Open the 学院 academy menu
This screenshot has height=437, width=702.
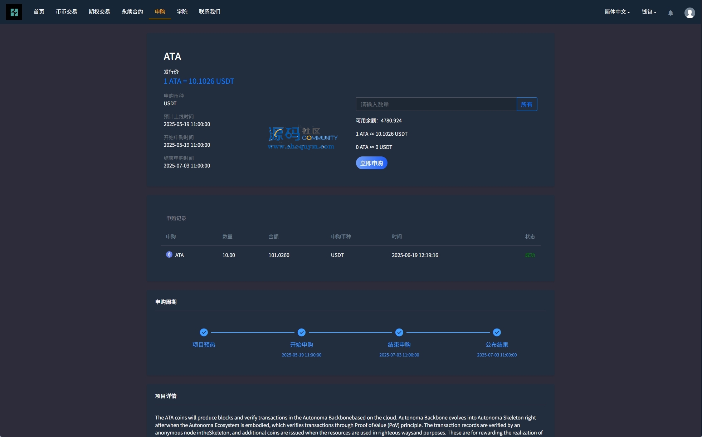click(x=182, y=12)
